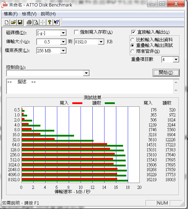Open the transfer size end dropdown 8192.0

coord(101,42)
